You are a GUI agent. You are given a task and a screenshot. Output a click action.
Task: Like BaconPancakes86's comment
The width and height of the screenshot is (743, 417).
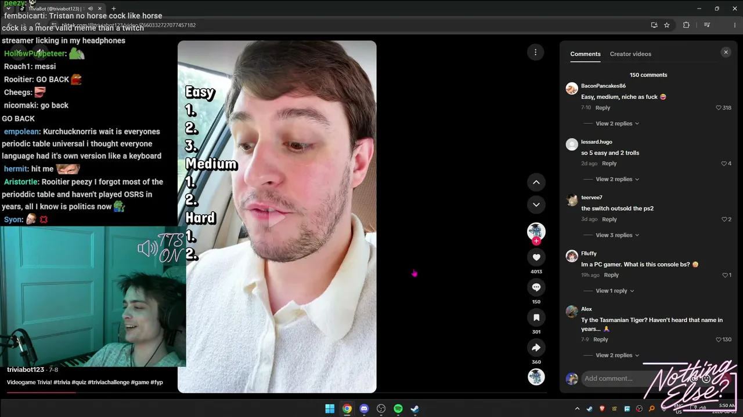pos(719,108)
